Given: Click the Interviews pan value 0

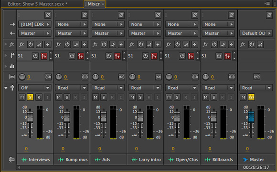Looking at the screenshot, I should [x=29, y=77].
